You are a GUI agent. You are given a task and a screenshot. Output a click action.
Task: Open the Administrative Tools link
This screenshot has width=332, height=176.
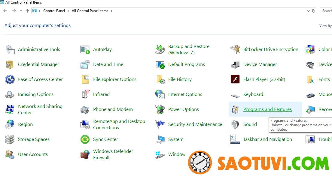pos(39,49)
